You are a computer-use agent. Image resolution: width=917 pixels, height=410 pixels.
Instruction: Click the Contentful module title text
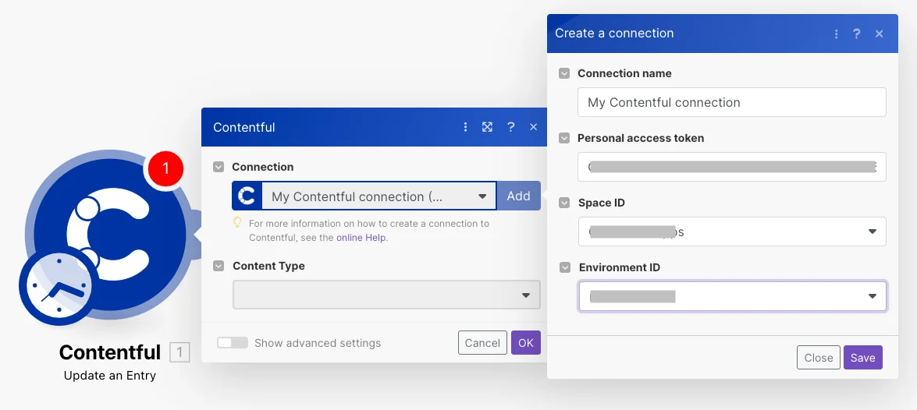109,352
